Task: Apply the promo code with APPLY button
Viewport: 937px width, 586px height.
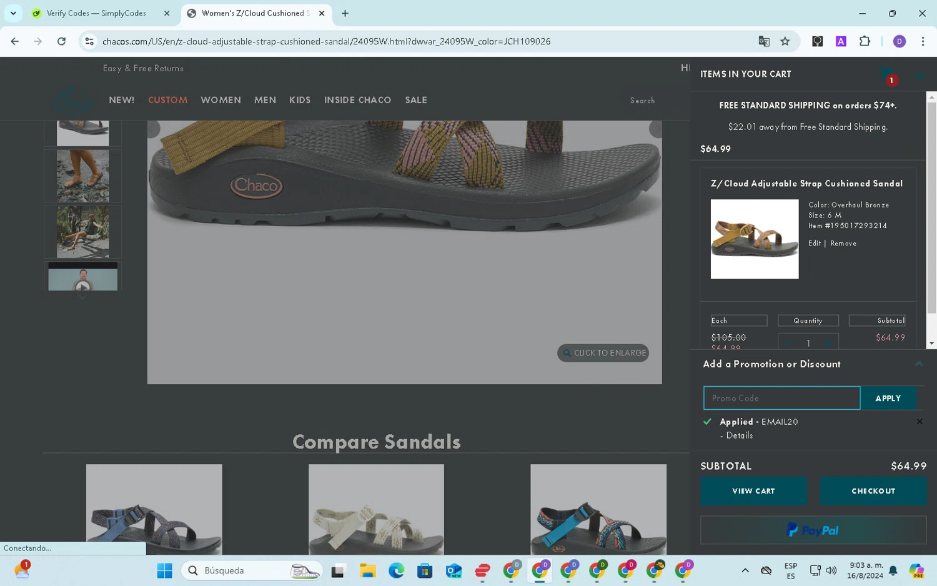Action: [x=888, y=398]
